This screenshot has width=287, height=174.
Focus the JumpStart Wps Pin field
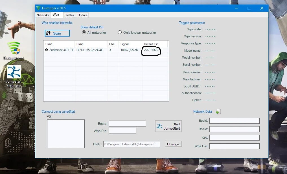pos(122,131)
